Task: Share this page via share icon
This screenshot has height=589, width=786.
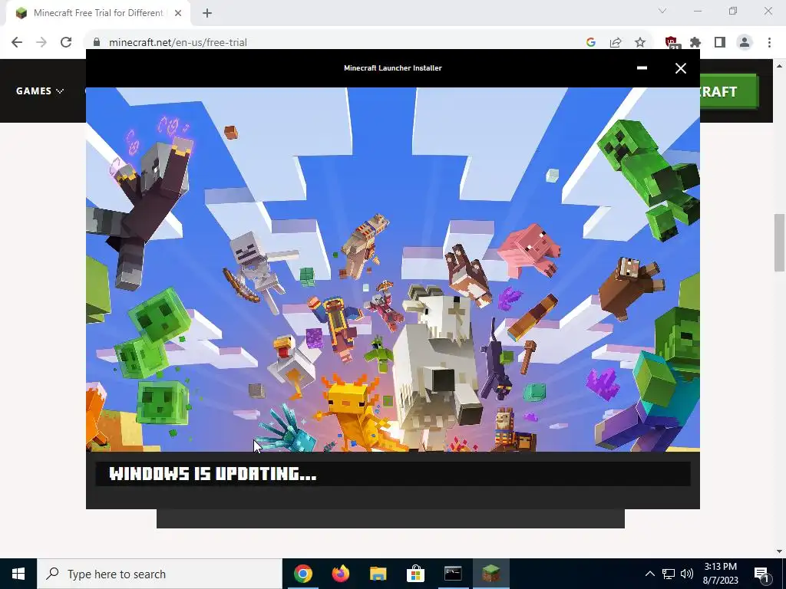Action: tap(616, 42)
